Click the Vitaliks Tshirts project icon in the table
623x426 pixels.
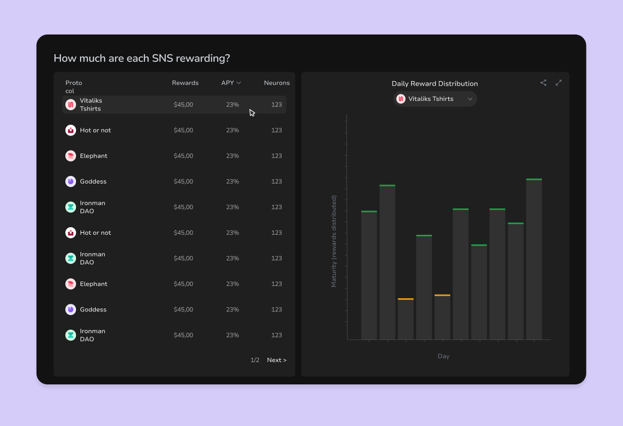click(x=70, y=104)
